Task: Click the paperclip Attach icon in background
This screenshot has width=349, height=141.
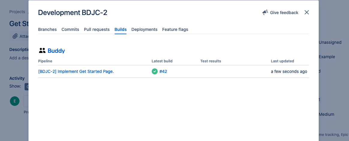Action: (x=15, y=36)
